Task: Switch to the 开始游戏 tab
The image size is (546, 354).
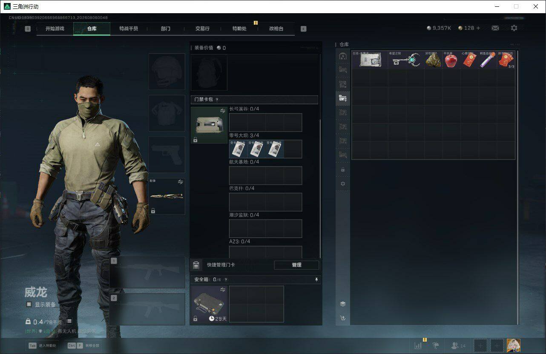Action: coord(55,29)
